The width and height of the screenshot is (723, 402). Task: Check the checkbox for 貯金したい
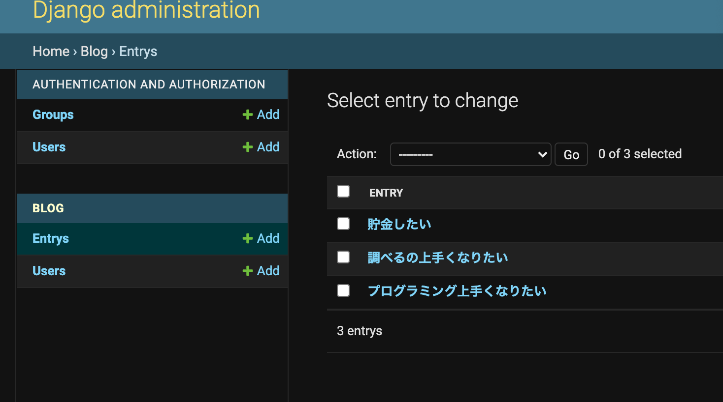pyautogui.click(x=343, y=223)
